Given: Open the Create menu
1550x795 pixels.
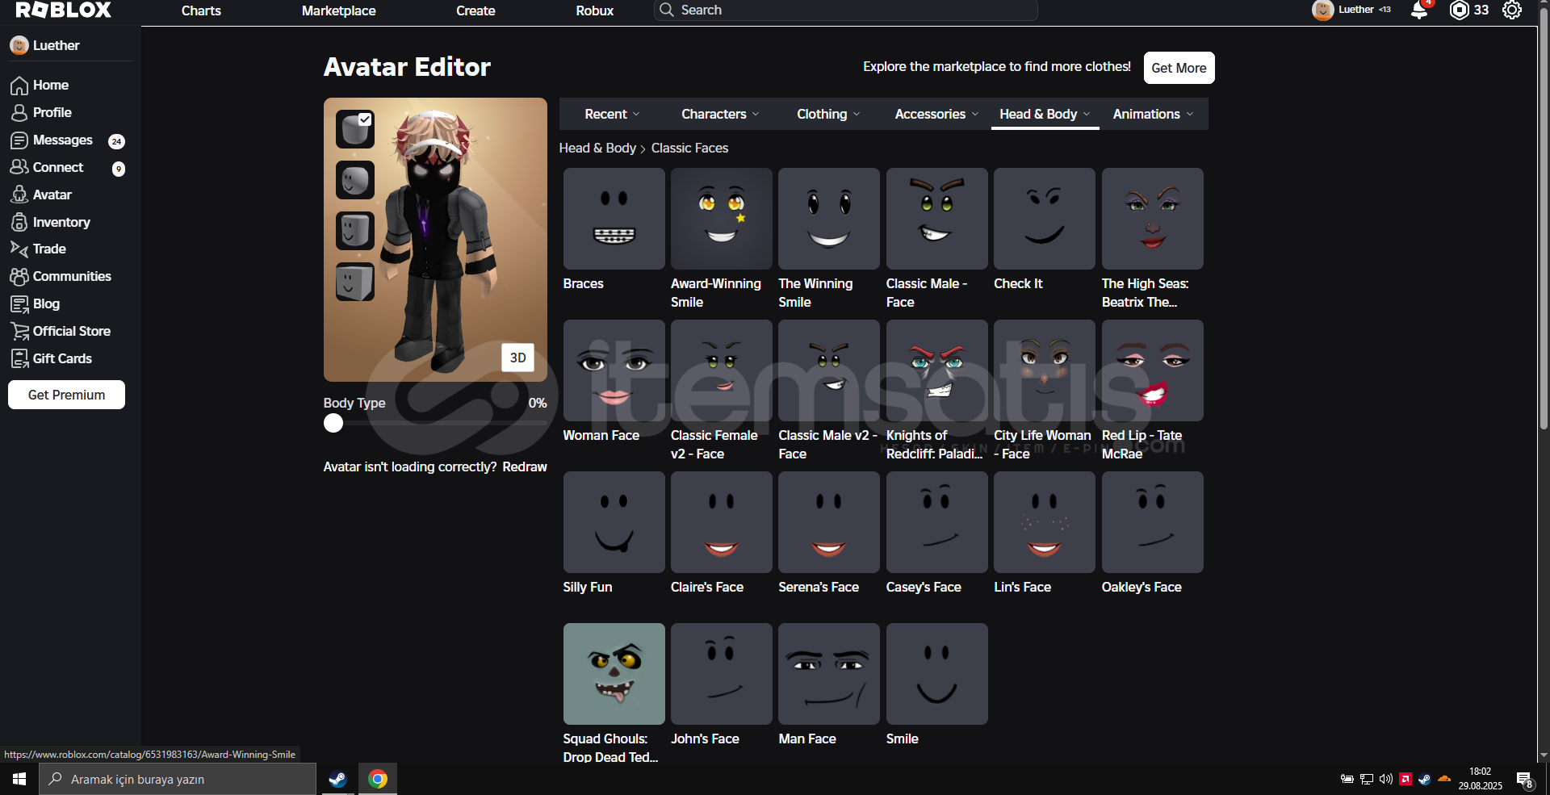Looking at the screenshot, I should click(475, 10).
